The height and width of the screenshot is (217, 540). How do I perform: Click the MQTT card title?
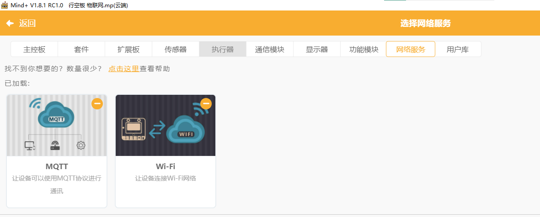click(x=57, y=166)
